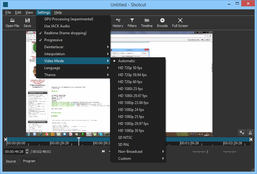This screenshot has height=174, width=257.
Task: Pick HD 1080p 30 fps mode
Action: point(138,131)
